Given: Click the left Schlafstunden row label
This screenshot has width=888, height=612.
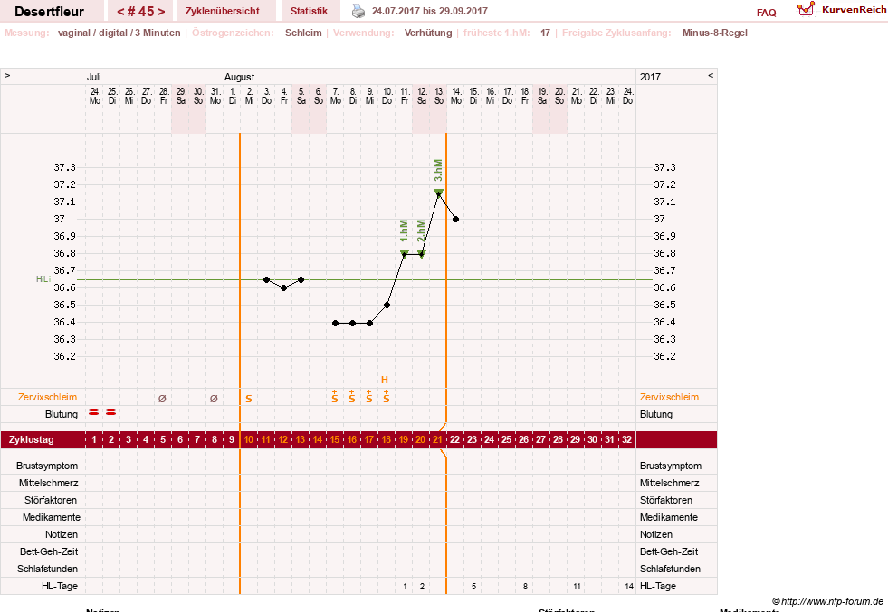Looking at the screenshot, I should point(47,569).
